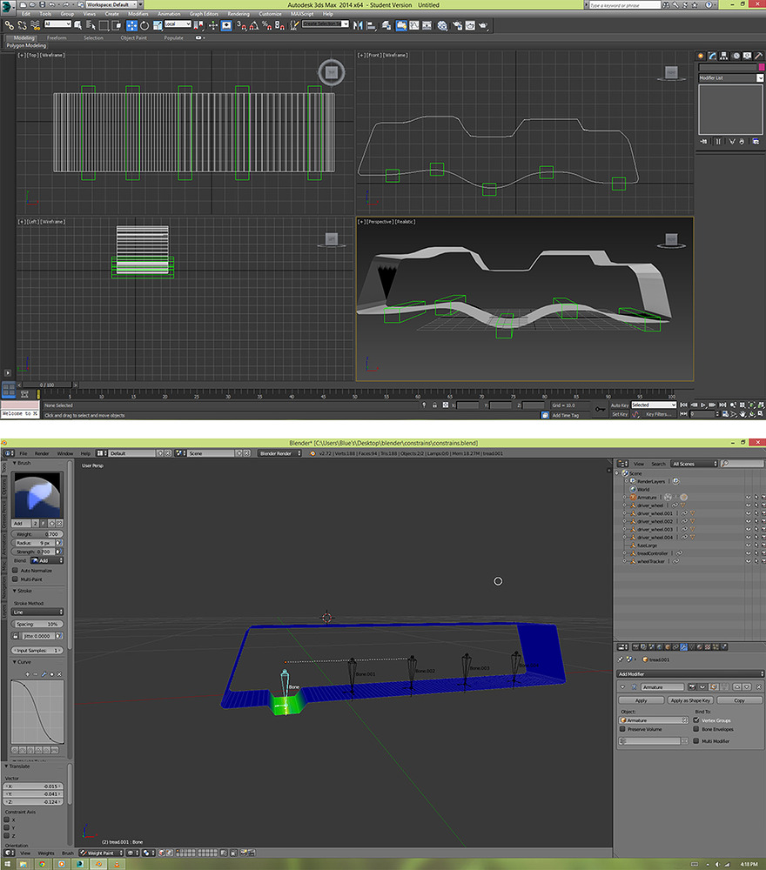Screen dimensions: 766x870
Task: Click the Apply as Shape Key button
Action: 690,700
